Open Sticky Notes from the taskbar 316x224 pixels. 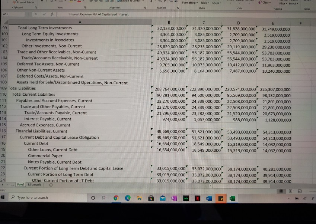click(x=221, y=198)
